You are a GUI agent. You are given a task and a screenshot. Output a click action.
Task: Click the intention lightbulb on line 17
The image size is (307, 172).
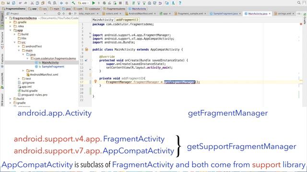(95, 81)
